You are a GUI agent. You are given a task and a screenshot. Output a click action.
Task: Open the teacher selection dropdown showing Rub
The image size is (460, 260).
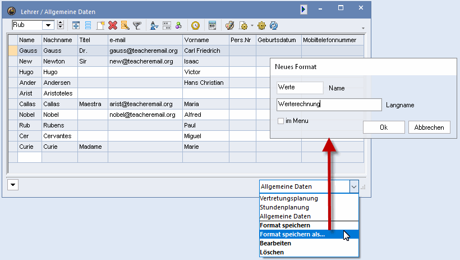(x=48, y=25)
